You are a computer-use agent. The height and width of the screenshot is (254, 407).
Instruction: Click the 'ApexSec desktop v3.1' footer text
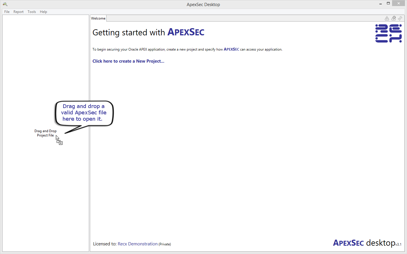(x=367, y=243)
